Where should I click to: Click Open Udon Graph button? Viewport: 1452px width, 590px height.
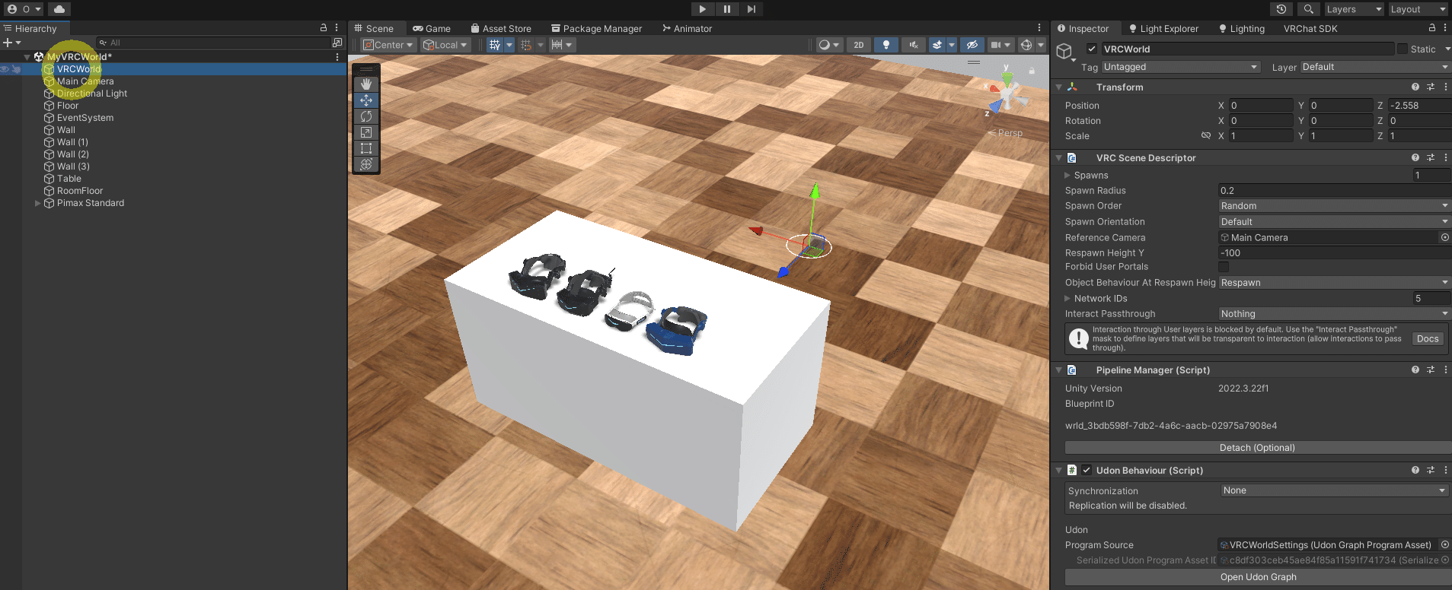click(1258, 577)
